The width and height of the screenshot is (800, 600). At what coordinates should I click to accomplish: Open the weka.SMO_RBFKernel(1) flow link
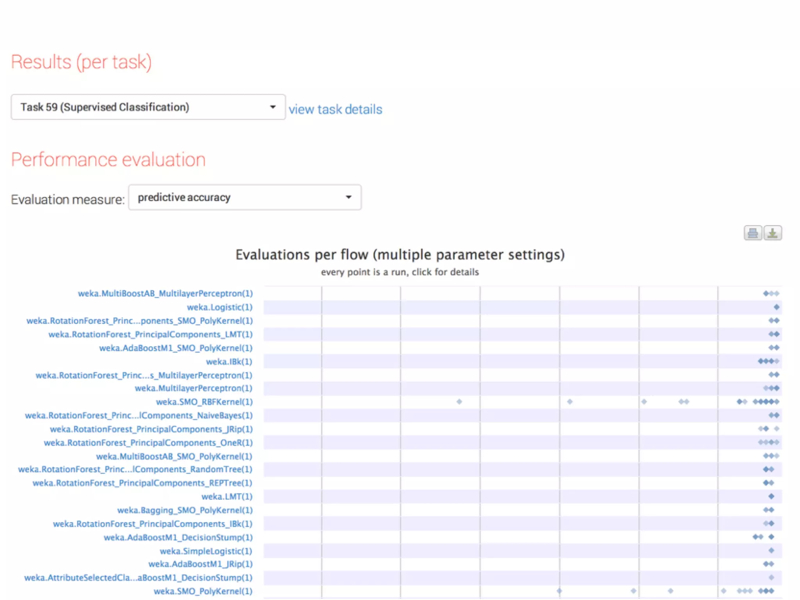point(204,402)
